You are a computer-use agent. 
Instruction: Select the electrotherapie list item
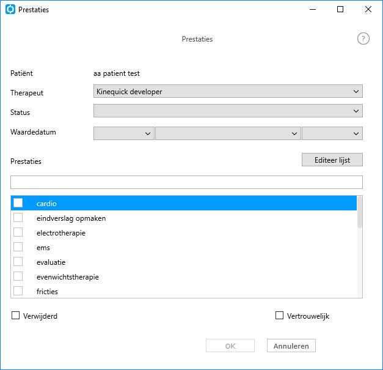tap(184, 232)
